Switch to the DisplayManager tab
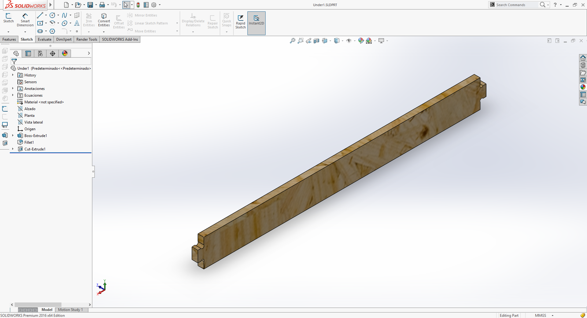This screenshot has width=587, height=318. click(x=65, y=54)
